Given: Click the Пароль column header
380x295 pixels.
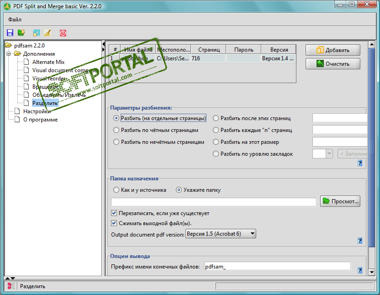Looking at the screenshot, I should [x=243, y=49].
